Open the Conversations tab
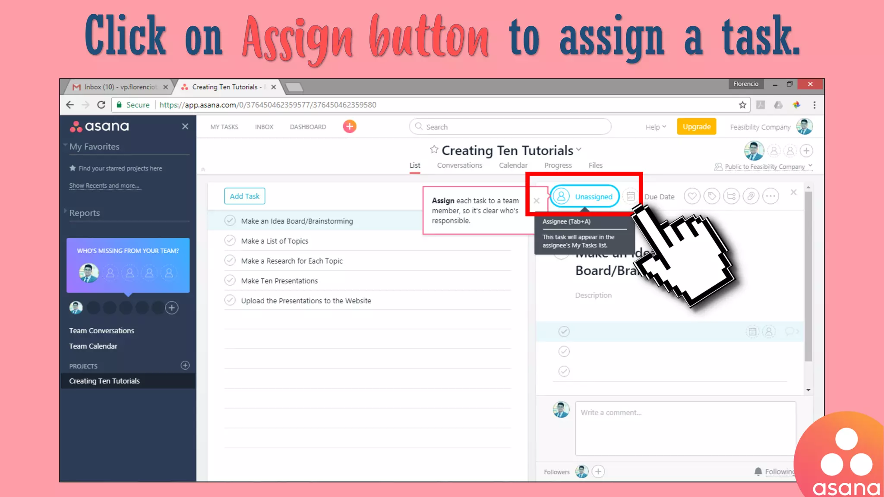The width and height of the screenshot is (884, 497). [459, 165]
